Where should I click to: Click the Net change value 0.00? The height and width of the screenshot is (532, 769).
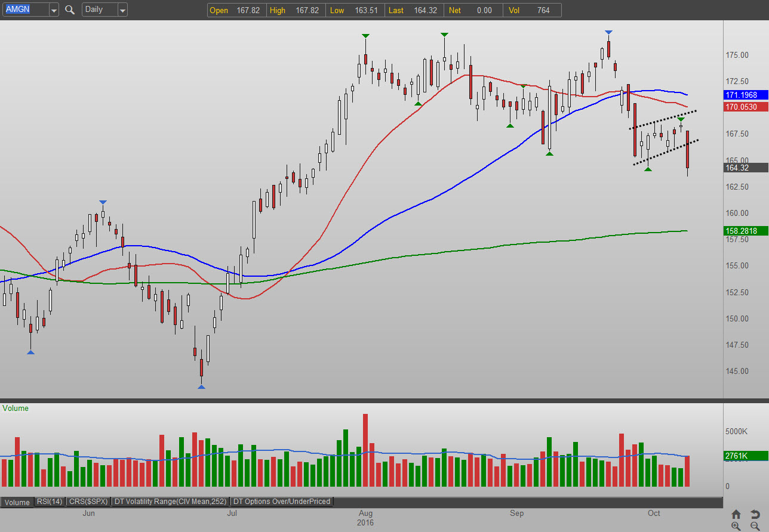pyautogui.click(x=484, y=10)
